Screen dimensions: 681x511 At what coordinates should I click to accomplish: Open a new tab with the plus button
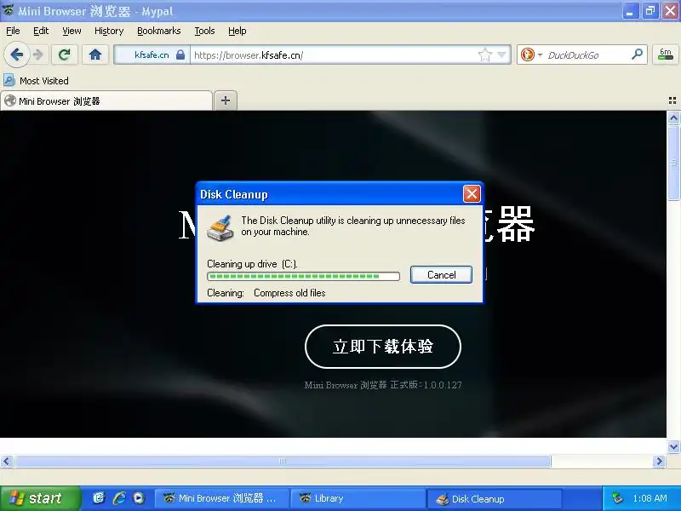point(226,100)
